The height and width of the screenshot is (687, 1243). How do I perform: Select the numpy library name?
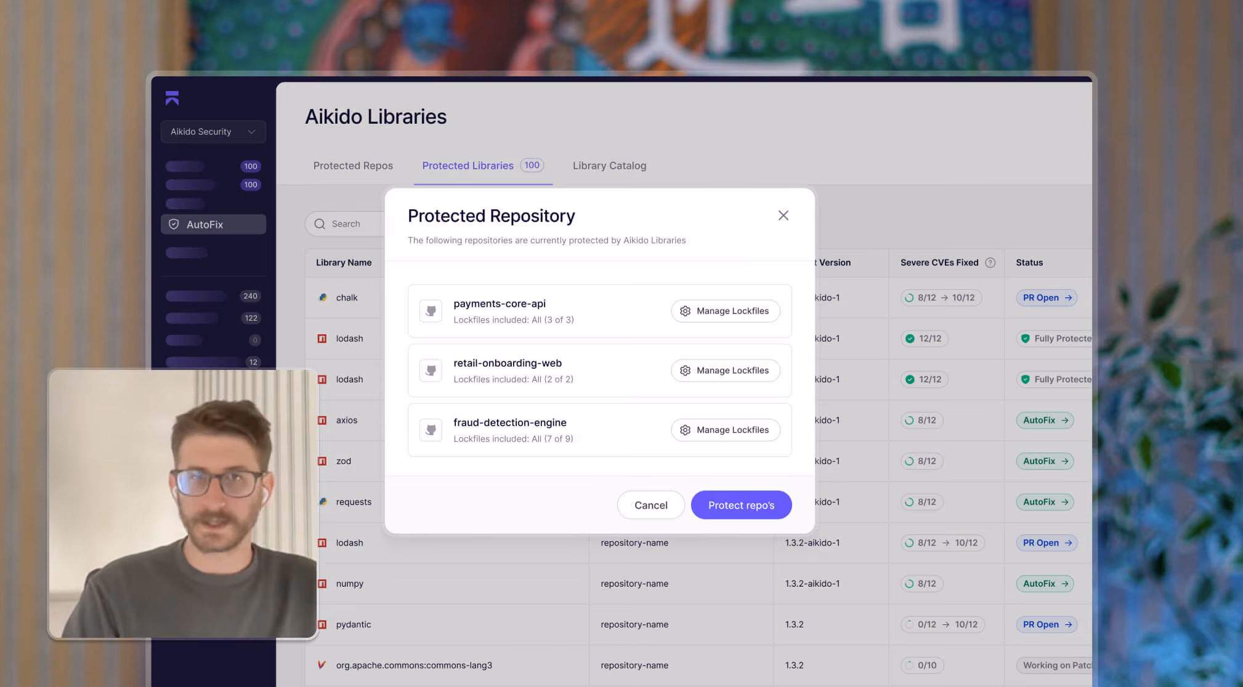[x=350, y=584]
